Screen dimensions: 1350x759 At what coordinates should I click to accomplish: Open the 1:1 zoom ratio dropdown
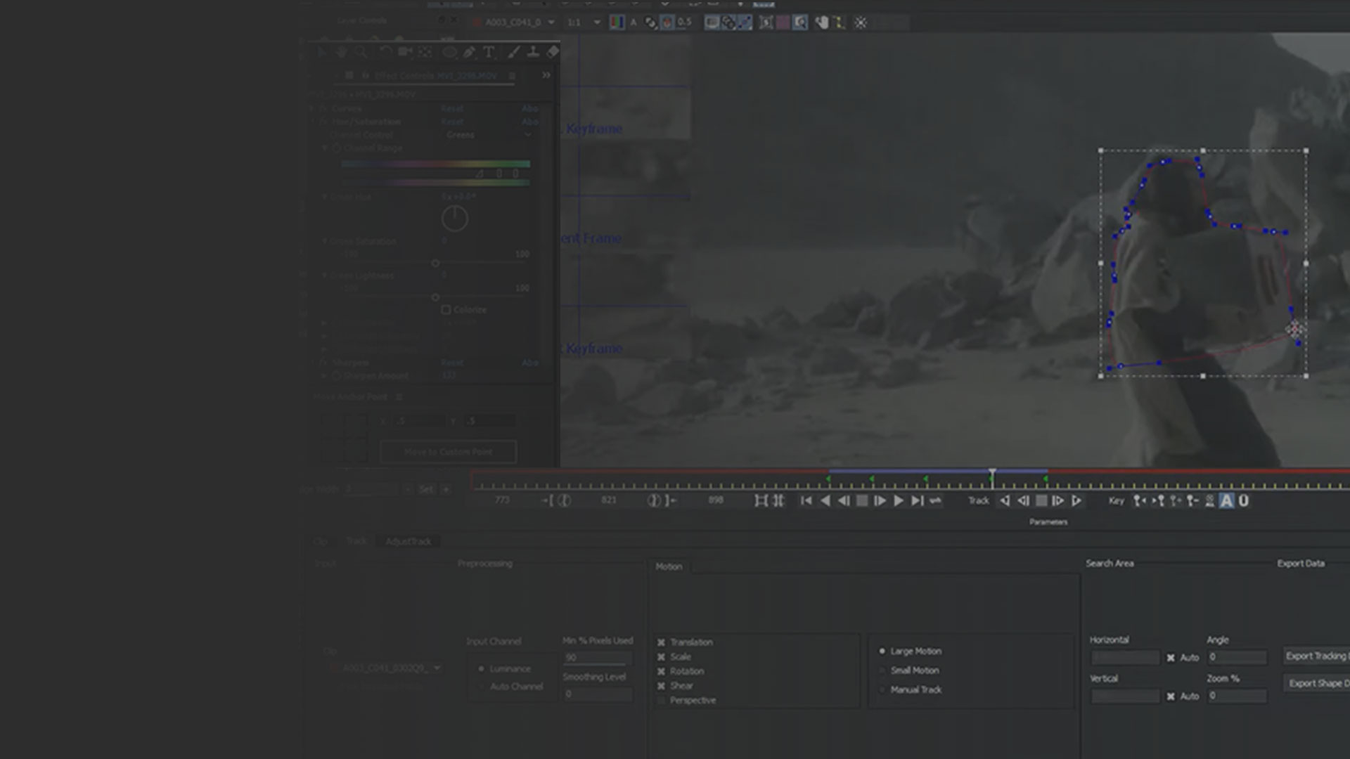coord(597,22)
